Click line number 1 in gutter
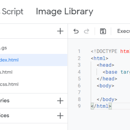Screen dimensions: 130x130 coord(79,51)
